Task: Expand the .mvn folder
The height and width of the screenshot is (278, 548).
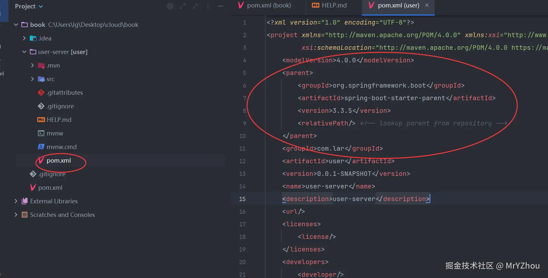Action: [32, 65]
